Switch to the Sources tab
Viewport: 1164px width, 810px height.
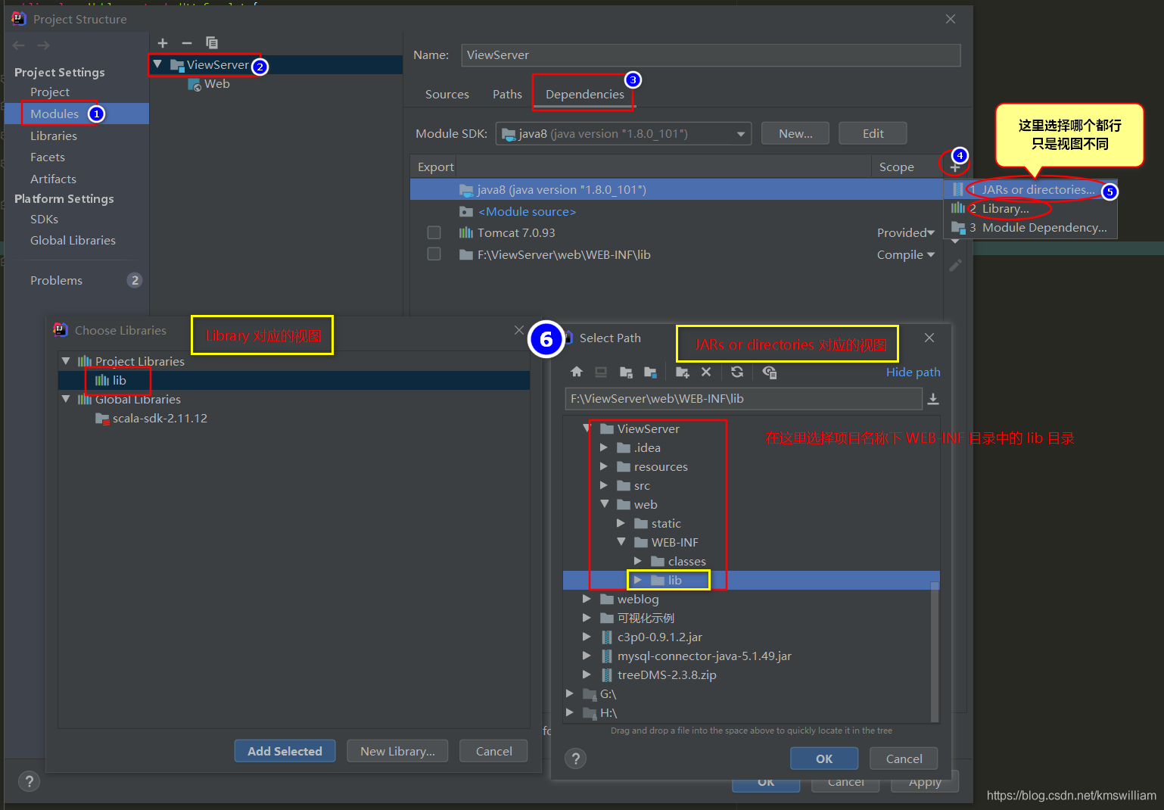[447, 95]
